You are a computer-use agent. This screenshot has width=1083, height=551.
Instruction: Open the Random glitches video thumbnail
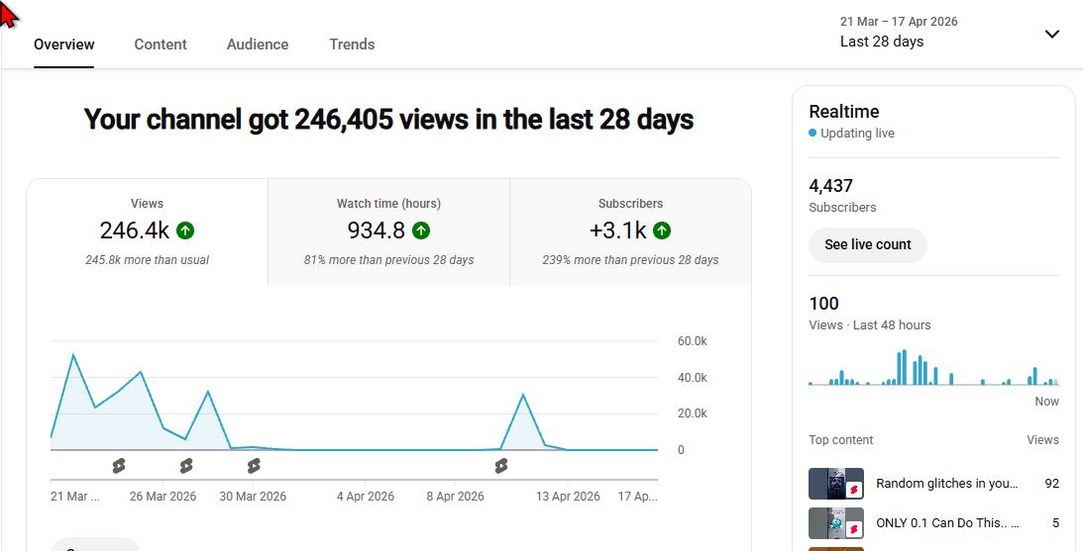(x=835, y=484)
